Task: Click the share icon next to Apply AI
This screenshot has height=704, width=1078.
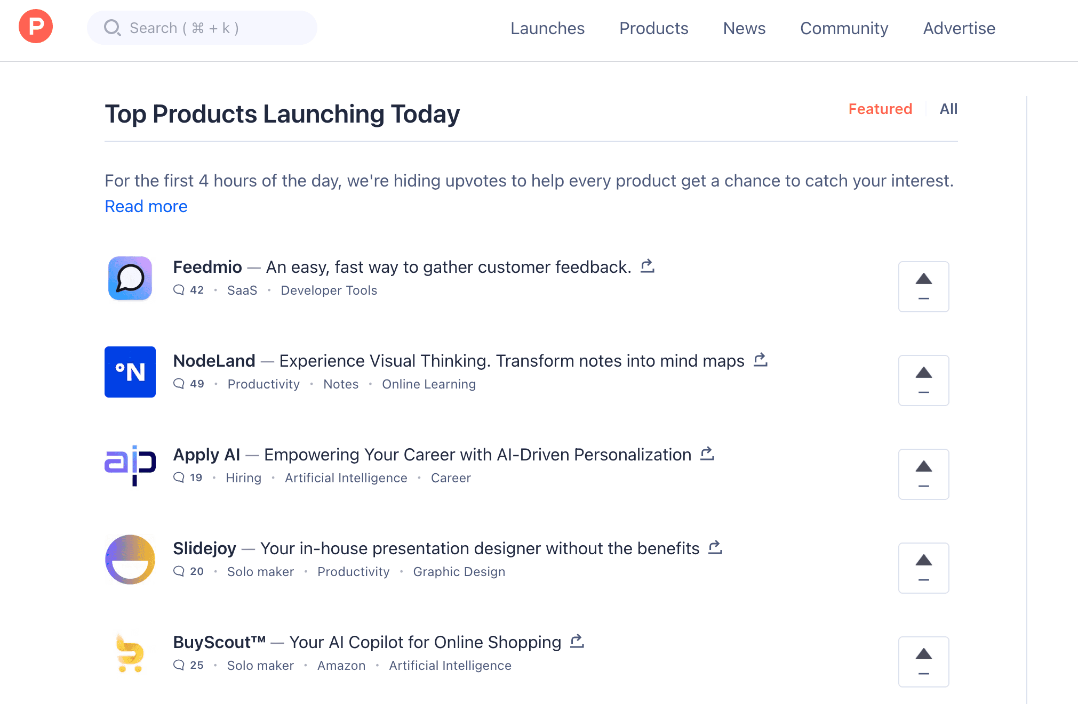Action: (707, 454)
